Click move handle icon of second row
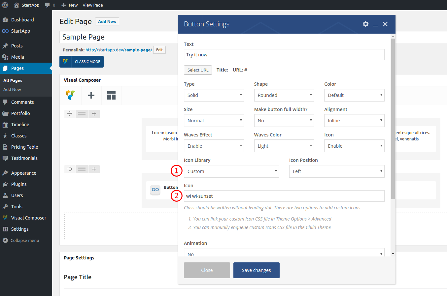Viewport: 447px width, 296px height. tap(70, 169)
